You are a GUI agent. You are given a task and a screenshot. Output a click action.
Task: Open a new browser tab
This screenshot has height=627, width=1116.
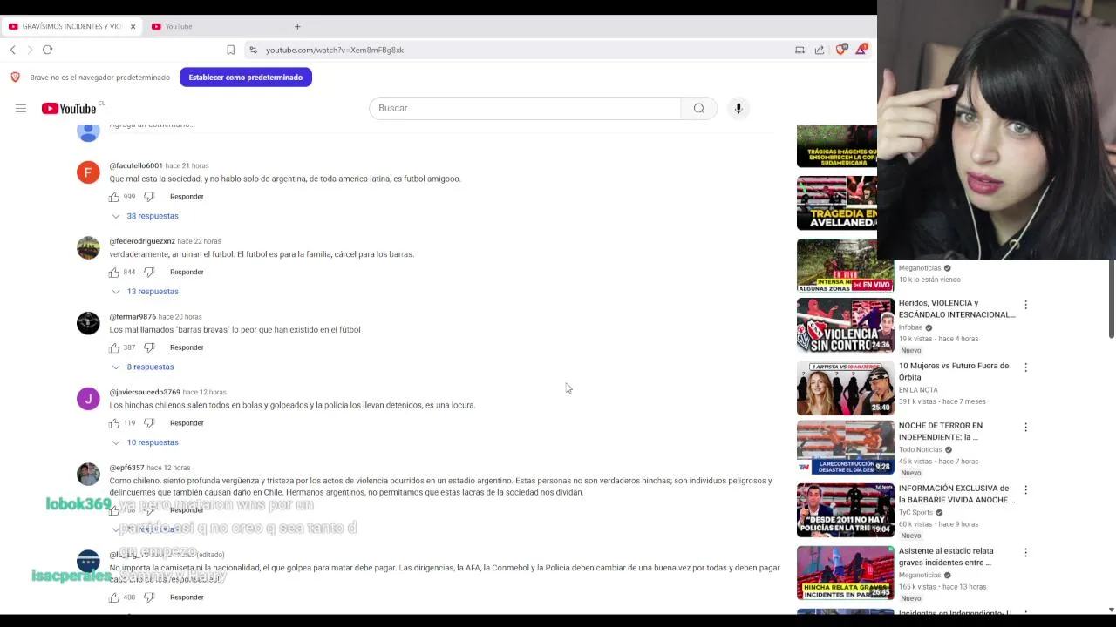pyautogui.click(x=297, y=26)
